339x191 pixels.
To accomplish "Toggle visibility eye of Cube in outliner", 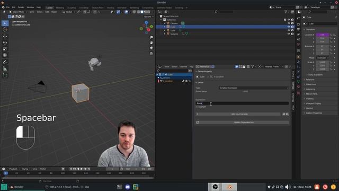I will pyautogui.click(x=289, y=27).
